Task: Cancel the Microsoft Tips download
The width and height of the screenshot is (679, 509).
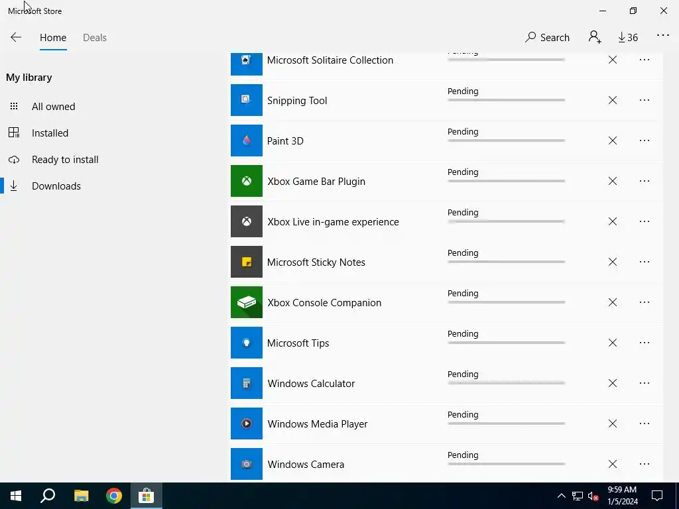Action: point(612,343)
